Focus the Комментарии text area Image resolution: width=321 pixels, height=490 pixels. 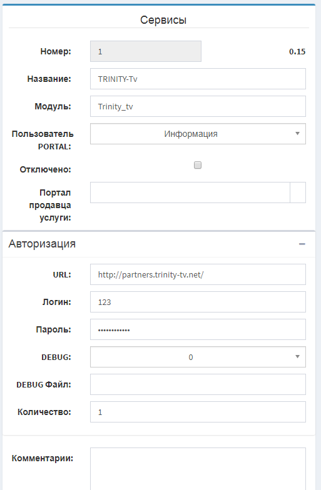[198, 469]
